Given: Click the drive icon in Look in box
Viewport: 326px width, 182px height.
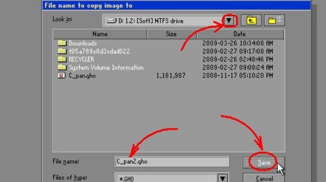Looking at the screenshot, I should [112, 20].
